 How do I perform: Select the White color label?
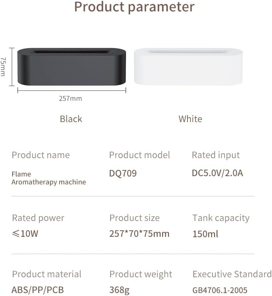click(190, 119)
